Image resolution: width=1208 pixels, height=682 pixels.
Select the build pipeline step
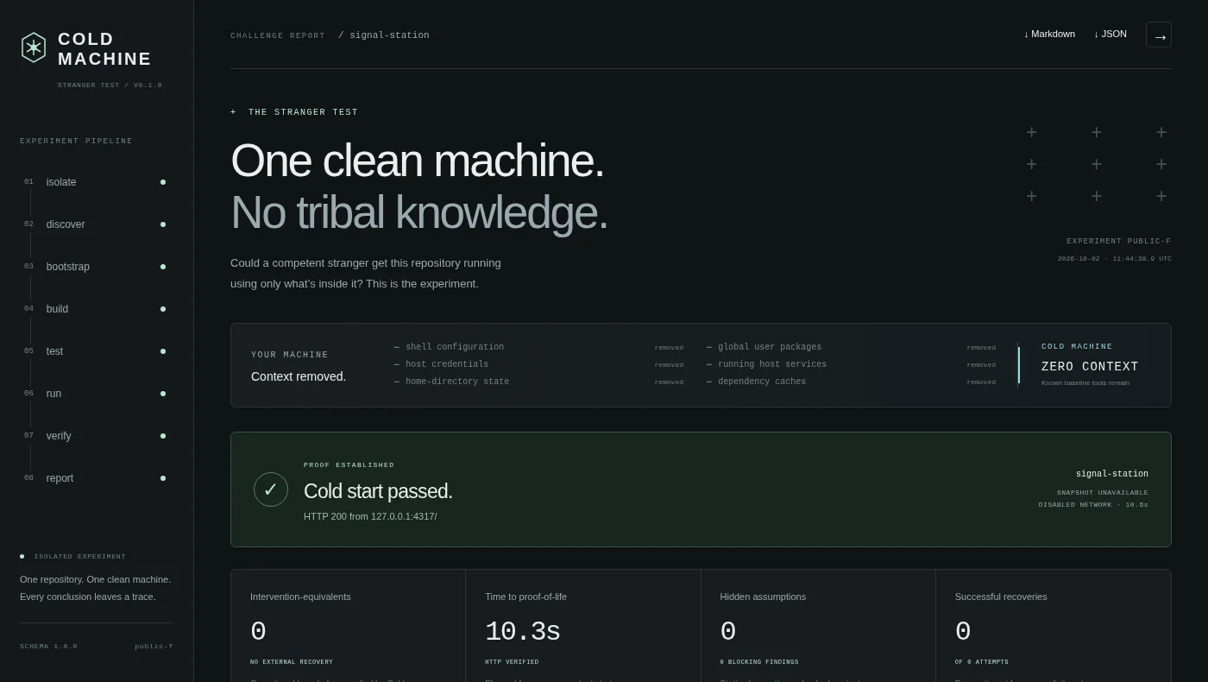tap(95, 309)
